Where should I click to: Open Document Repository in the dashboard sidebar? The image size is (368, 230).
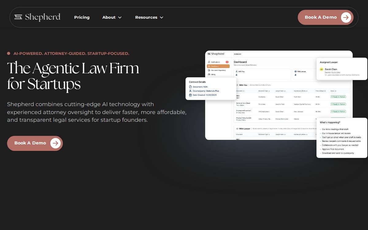(218, 70)
